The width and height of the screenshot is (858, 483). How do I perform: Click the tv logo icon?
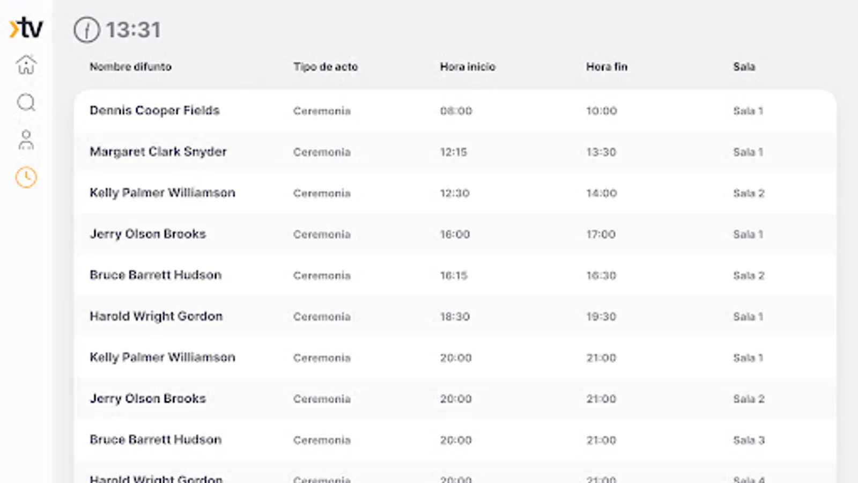pos(26,28)
